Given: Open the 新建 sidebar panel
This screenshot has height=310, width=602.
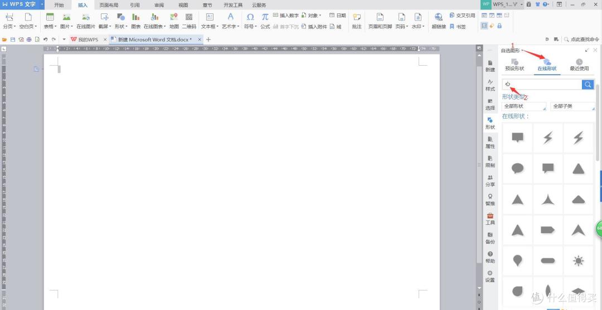Looking at the screenshot, I should [x=490, y=66].
